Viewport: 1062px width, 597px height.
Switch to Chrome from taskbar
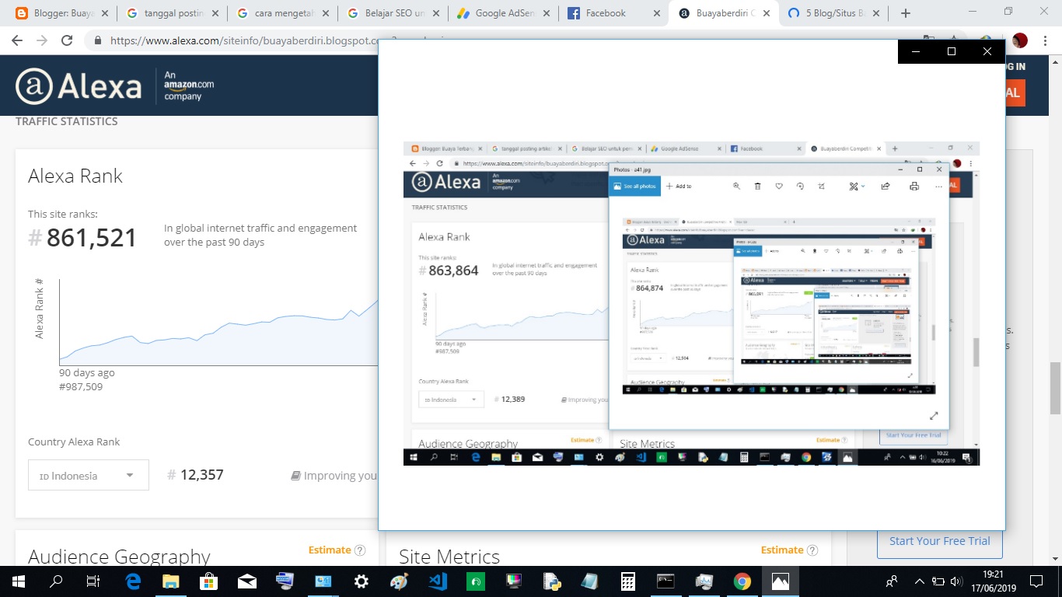(x=742, y=581)
